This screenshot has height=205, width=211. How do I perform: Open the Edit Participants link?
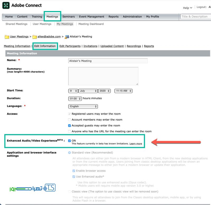70,46
